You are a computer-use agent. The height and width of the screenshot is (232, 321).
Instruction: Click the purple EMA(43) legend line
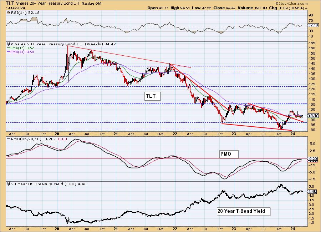point(9,52)
